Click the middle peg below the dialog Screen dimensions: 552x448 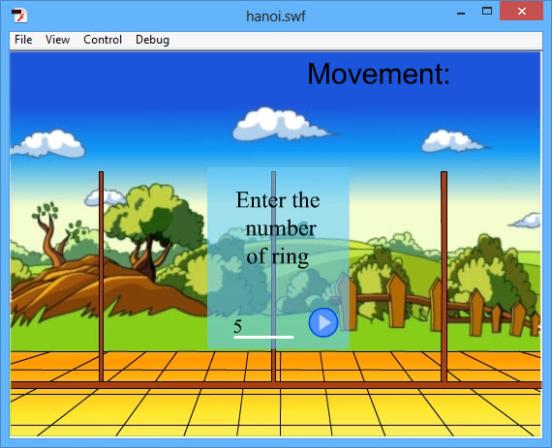tap(273, 366)
